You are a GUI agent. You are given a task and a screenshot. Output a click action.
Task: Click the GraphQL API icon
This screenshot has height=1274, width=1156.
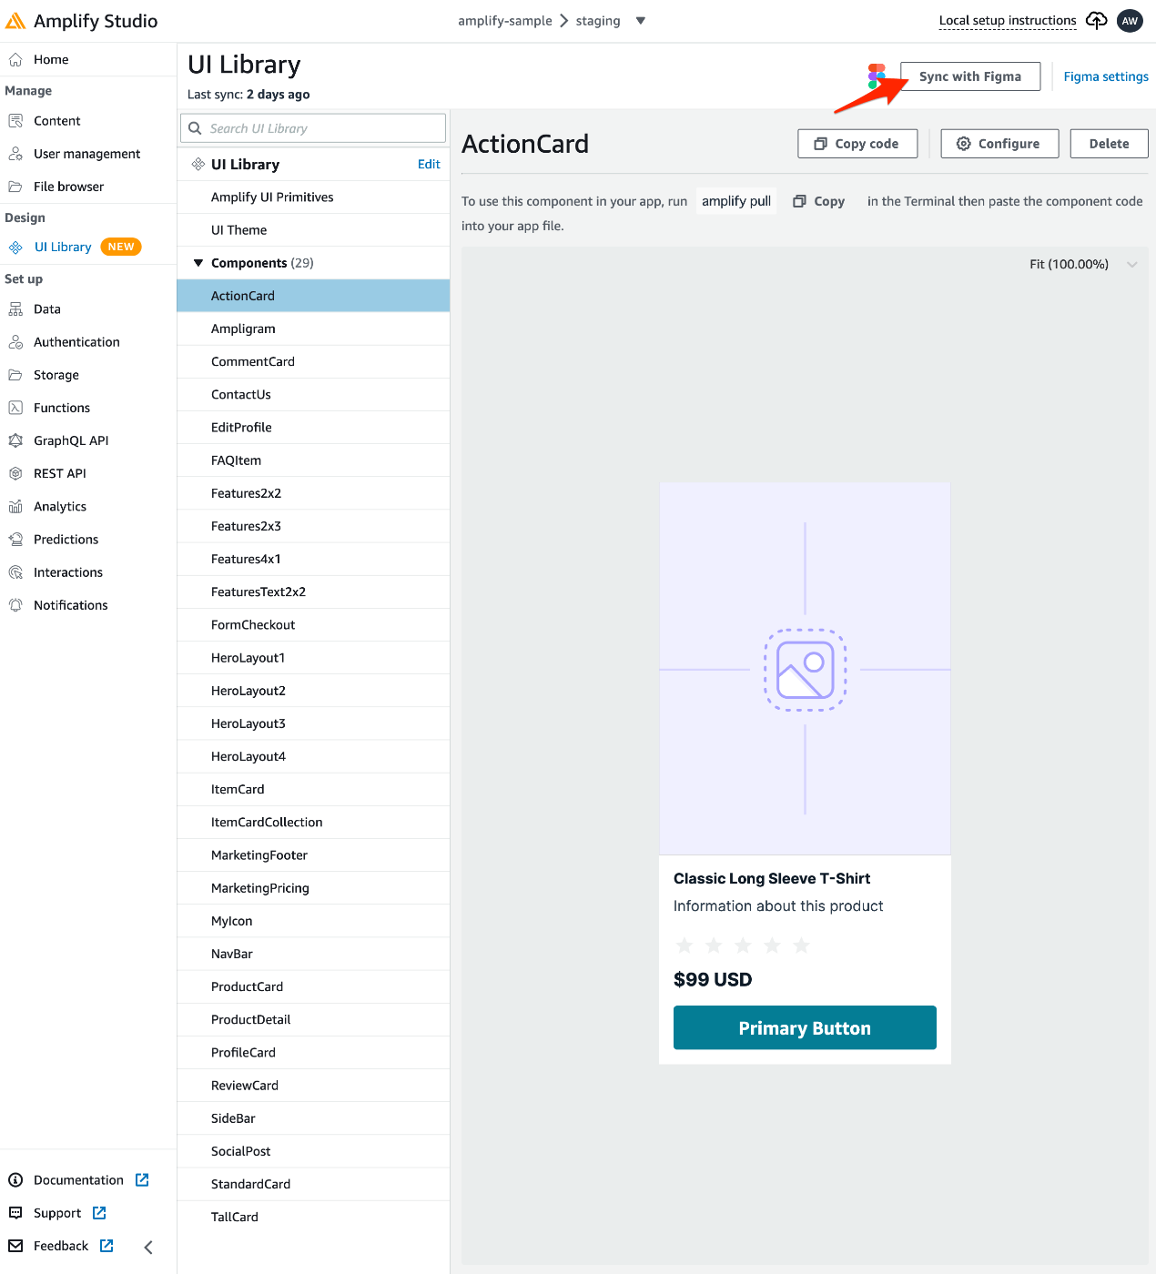point(15,440)
